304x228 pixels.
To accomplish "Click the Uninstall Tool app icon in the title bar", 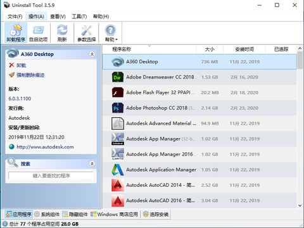I will pos(6,5).
